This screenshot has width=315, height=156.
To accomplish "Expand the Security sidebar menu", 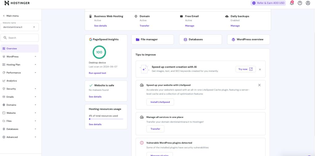I will (x=35, y=89).
